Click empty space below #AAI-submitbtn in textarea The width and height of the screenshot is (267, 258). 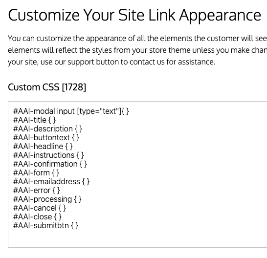pyautogui.click(x=136, y=238)
